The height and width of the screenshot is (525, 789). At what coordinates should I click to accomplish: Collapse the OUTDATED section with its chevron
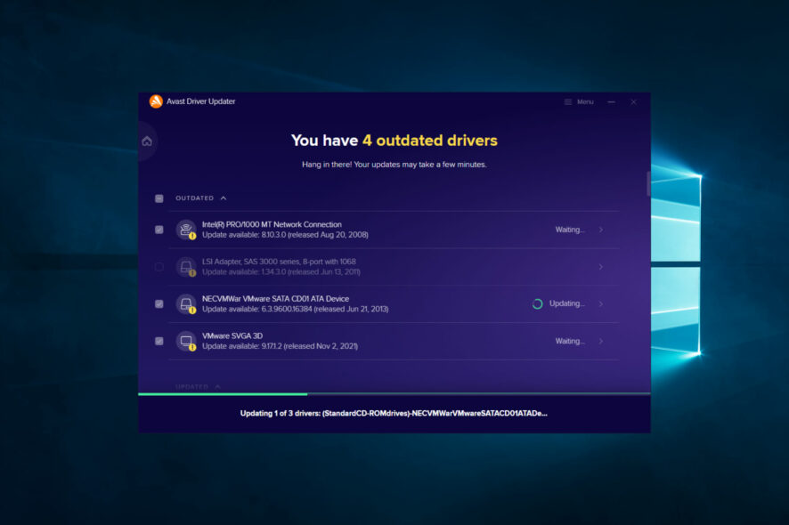coord(224,198)
